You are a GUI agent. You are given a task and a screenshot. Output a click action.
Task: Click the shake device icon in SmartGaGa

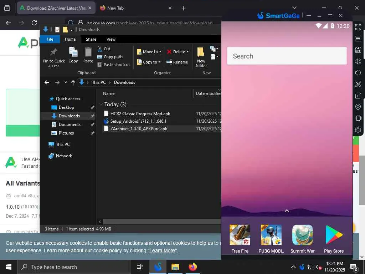358,118
